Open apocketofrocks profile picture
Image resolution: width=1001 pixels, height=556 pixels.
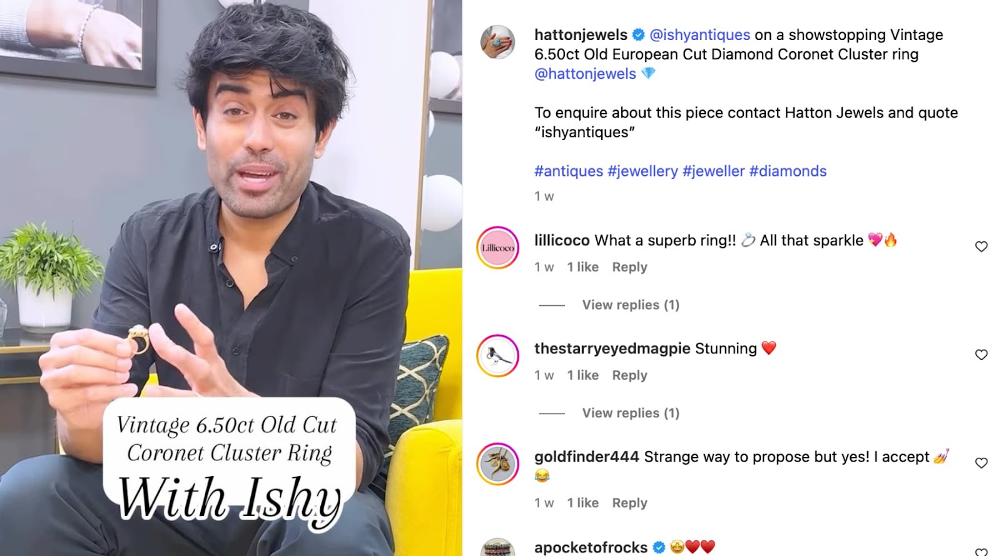[x=497, y=548]
